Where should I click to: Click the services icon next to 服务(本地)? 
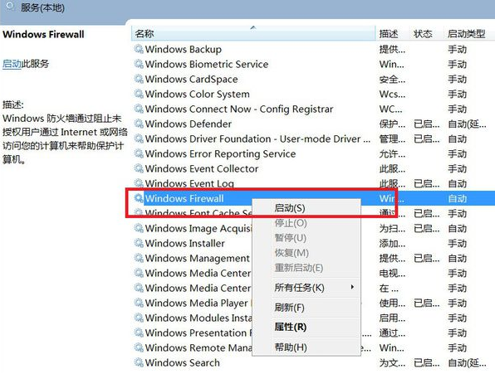coord(11,7)
